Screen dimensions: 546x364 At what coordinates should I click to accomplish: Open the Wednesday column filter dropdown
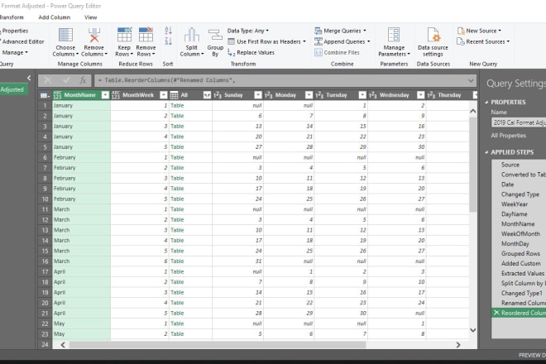pos(420,95)
